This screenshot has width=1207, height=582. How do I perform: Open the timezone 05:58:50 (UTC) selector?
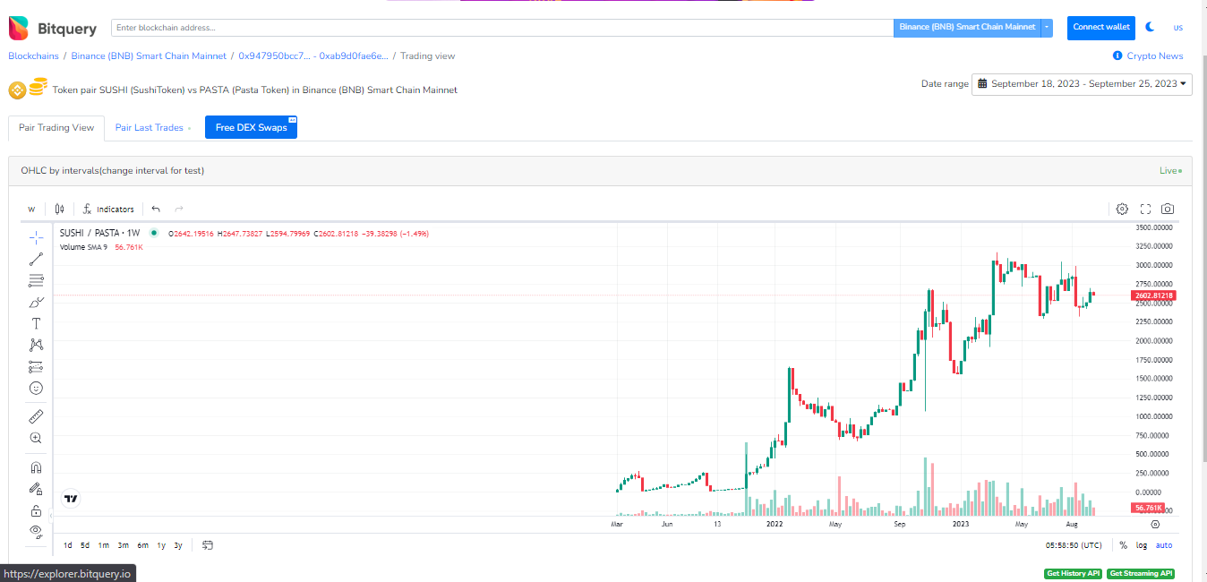pos(1074,544)
